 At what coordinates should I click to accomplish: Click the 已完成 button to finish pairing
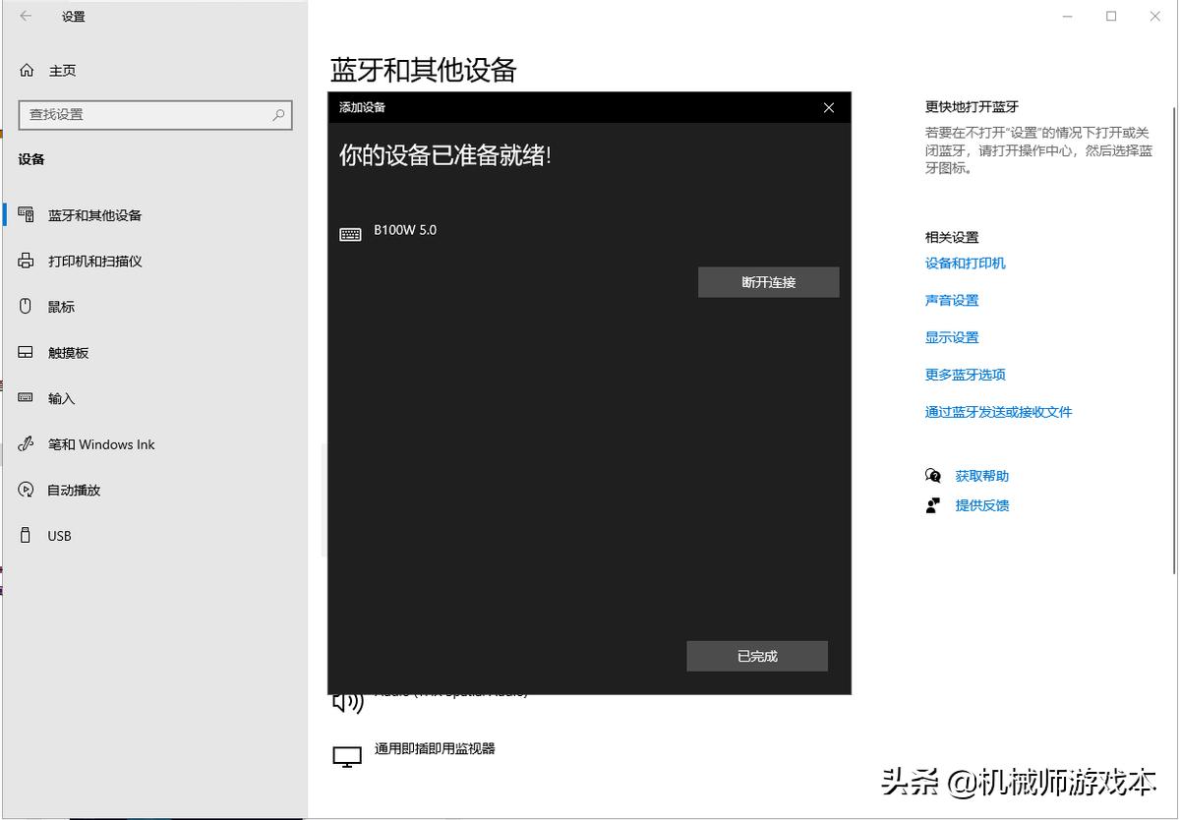[757, 656]
